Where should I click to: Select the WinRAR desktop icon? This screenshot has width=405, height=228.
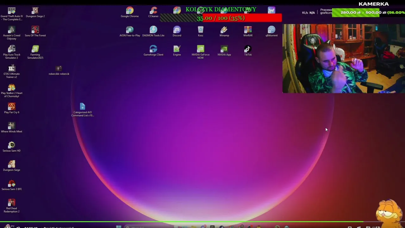[248, 32]
